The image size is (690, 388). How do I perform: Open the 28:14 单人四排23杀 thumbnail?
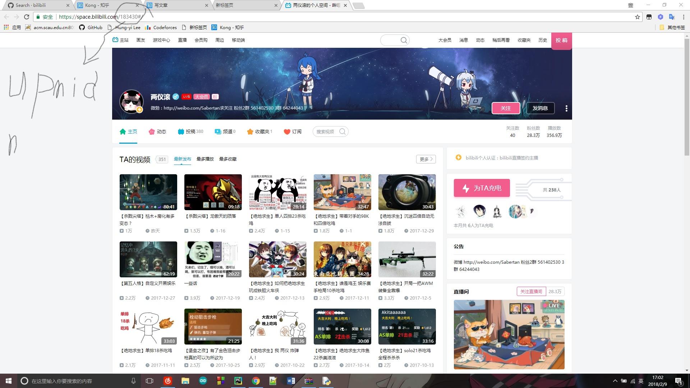click(x=278, y=192)
